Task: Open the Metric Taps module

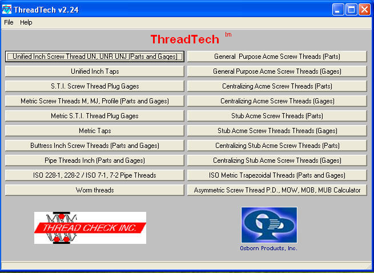Action: click(x=95, y=131)
